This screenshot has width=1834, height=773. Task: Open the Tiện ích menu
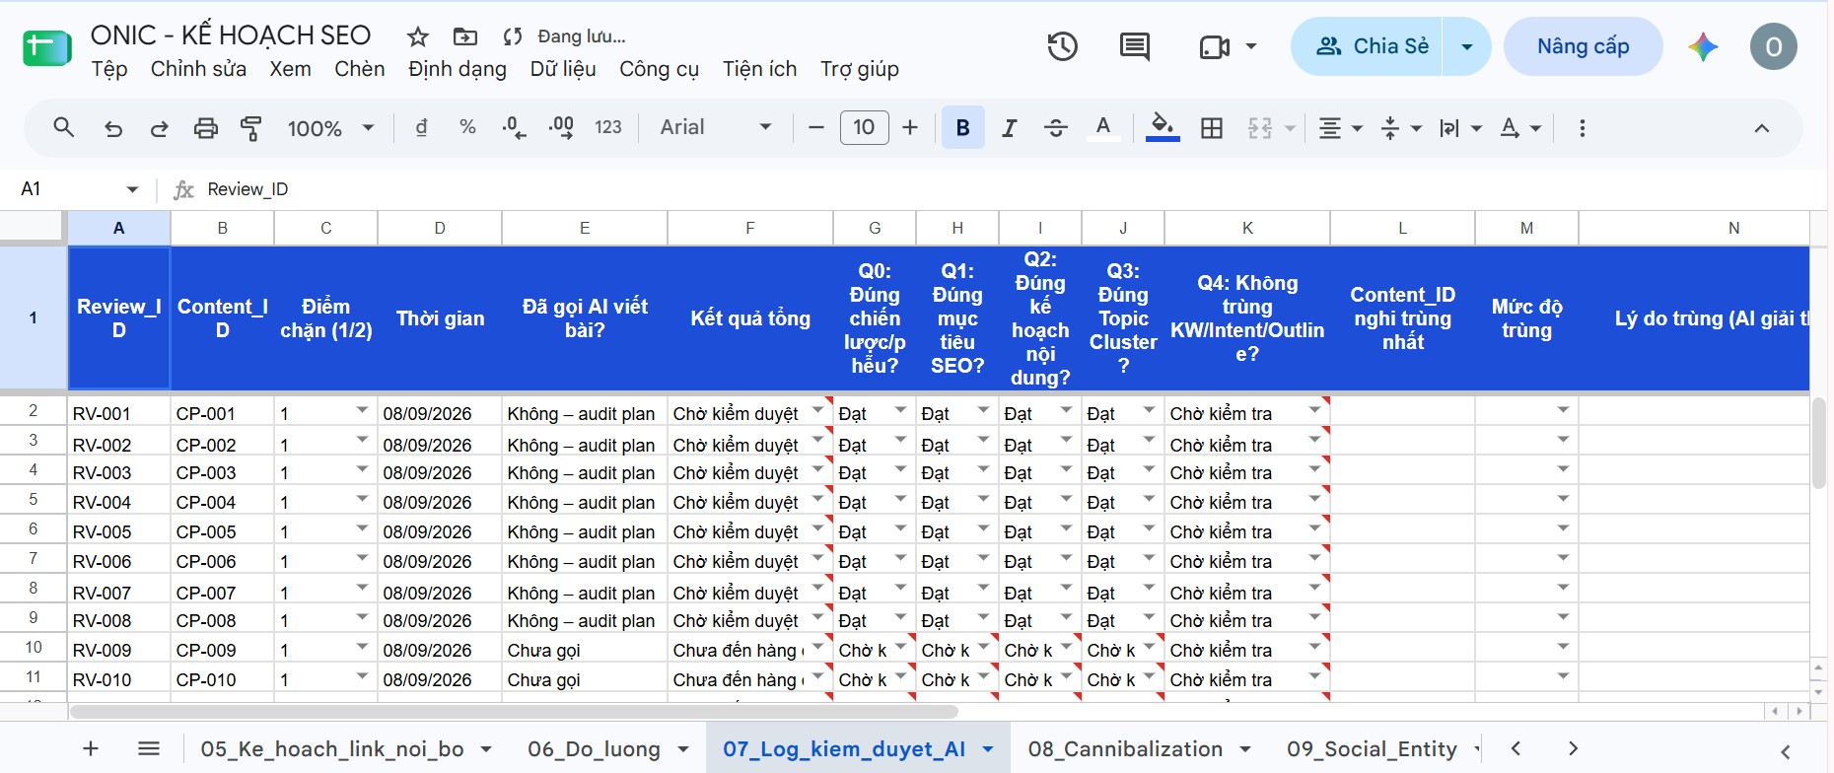(x=759, y=69)
